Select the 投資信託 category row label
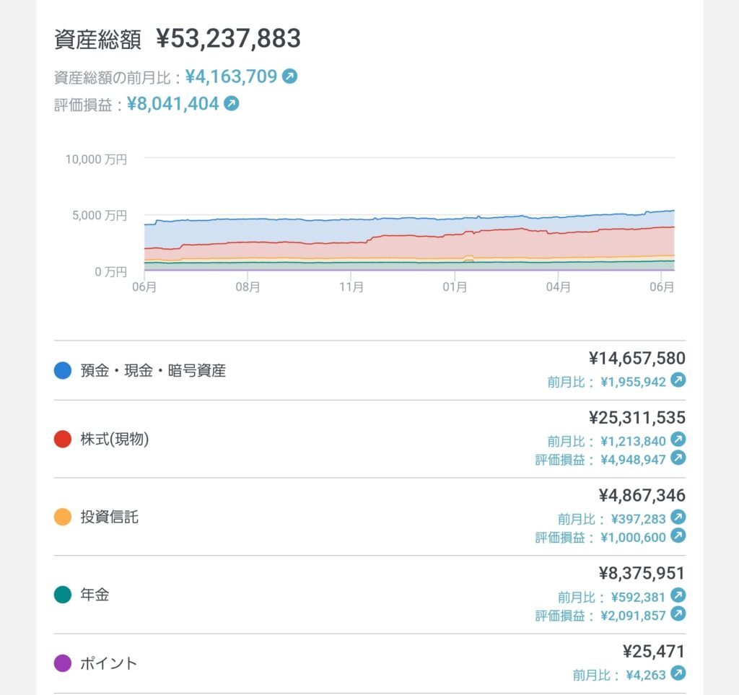The width and height of the screenshot is (739, 695). tap(109, 517)
